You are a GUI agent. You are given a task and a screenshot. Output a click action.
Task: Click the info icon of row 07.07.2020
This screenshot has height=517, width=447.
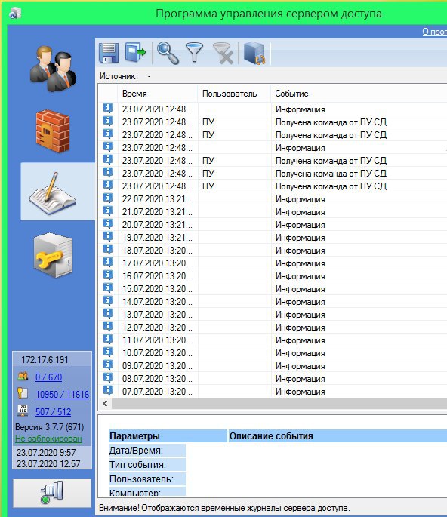(108, 391)
